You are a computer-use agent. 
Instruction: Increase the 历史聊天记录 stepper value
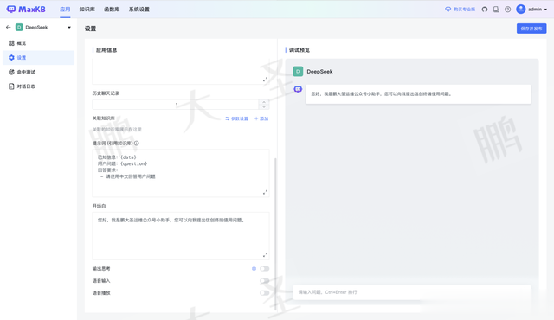[x=264, y=102]
